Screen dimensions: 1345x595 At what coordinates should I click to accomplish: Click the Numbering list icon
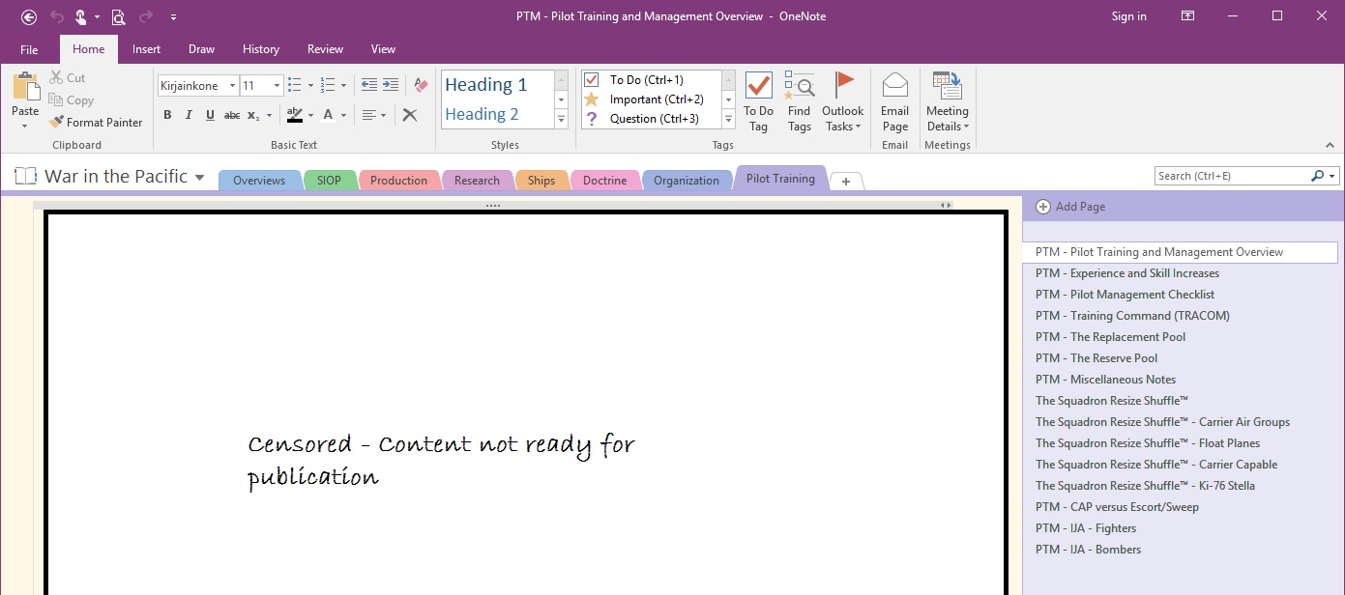pos(328,85)
